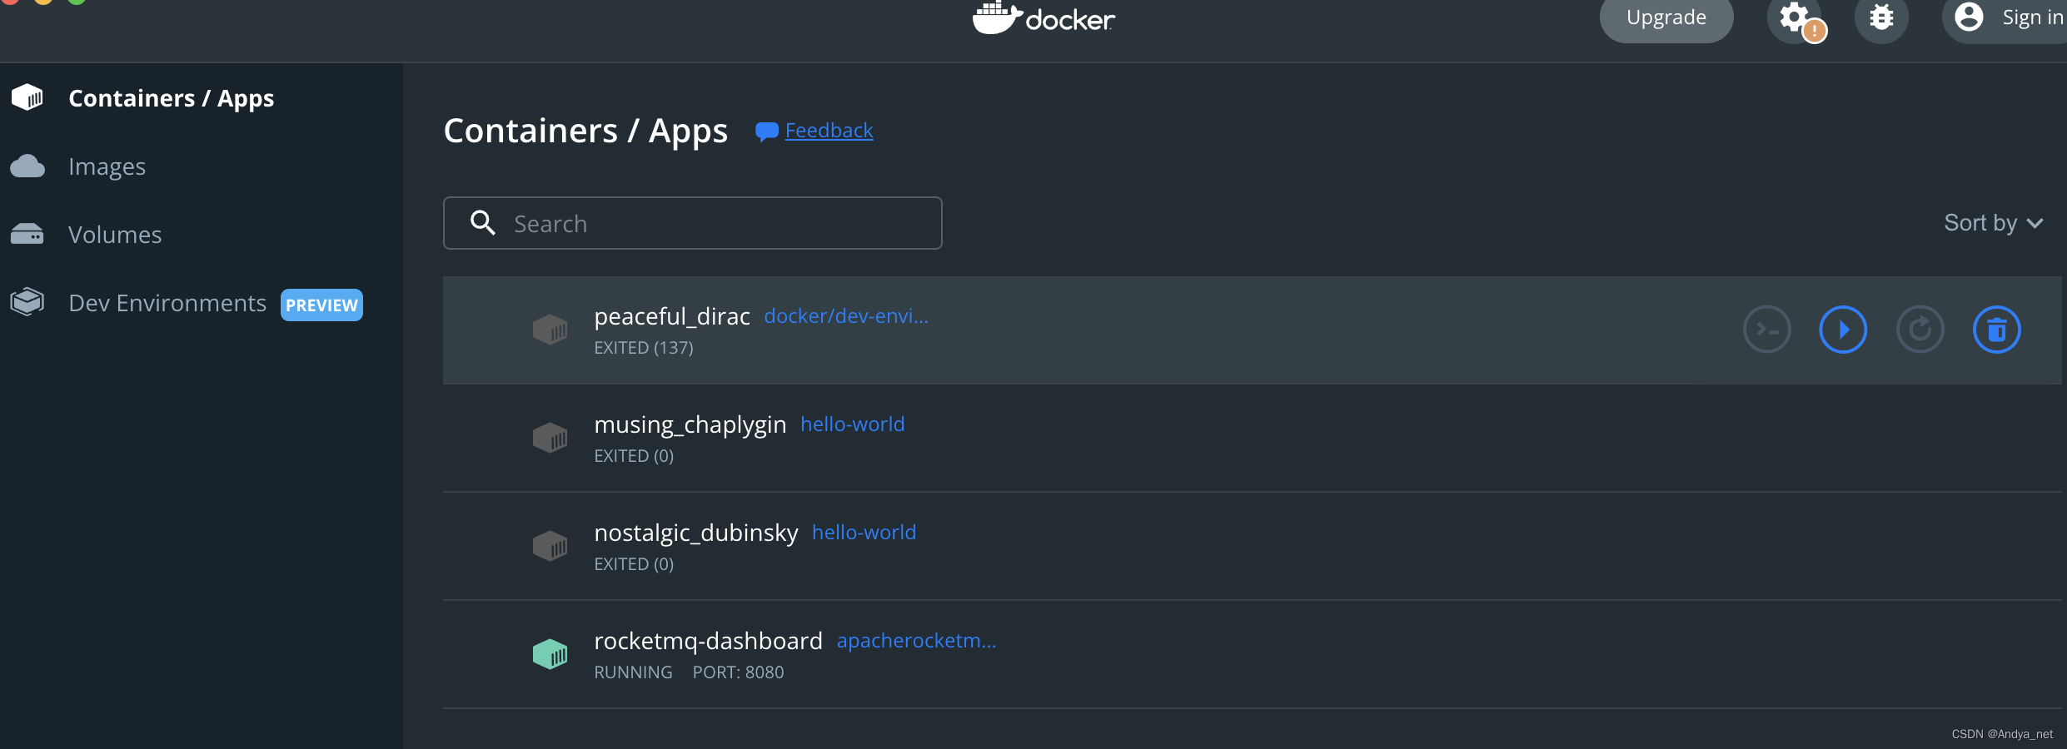Click EXITED (0) status under nostalgic_dubinsky
Image resolution: width=2067 pixels, height=749 pixels.
[634, 564]
